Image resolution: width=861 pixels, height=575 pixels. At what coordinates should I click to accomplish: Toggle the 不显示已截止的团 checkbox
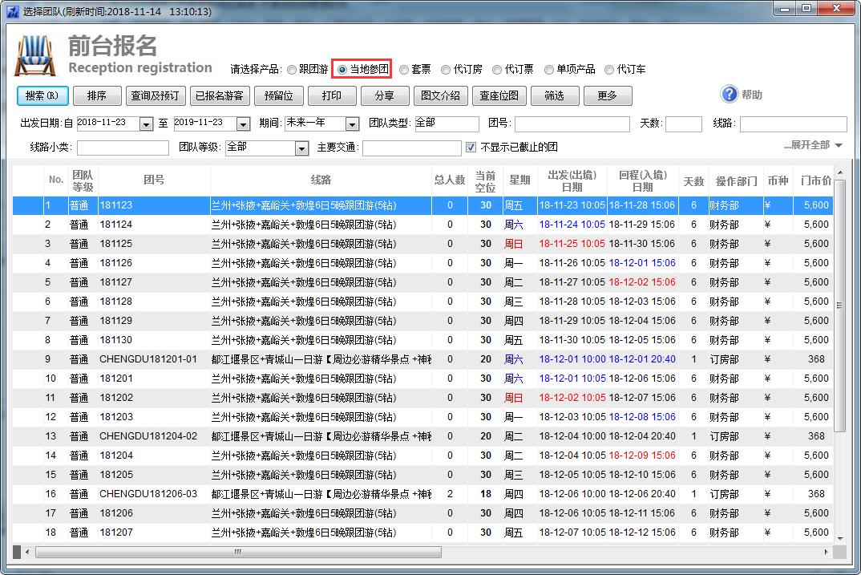(x=471, y=148)
